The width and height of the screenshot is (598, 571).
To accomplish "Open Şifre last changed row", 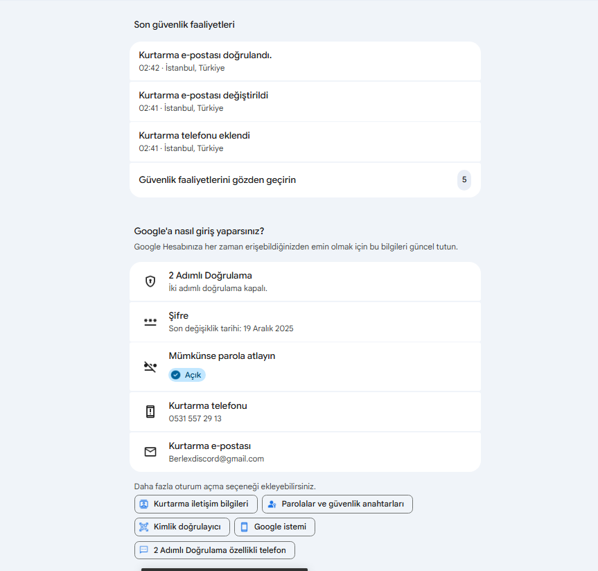I will coord(305,322).
